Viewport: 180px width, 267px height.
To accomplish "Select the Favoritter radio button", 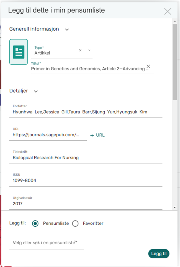I will (x=75, y=224).
